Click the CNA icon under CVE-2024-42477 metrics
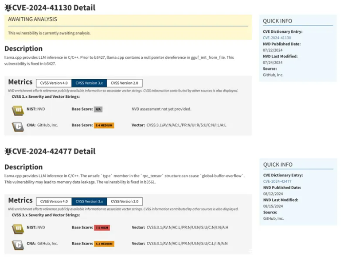This screenshot has width=344, height=260. [17, 244]
